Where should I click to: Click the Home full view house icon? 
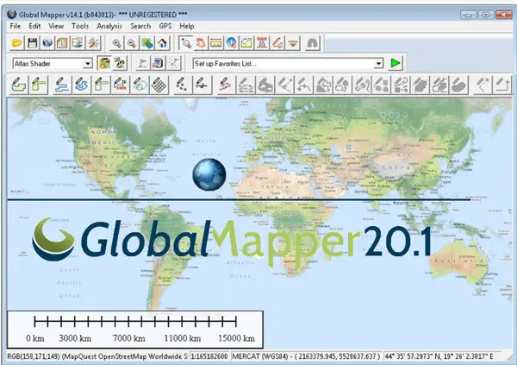click(163, 43)
